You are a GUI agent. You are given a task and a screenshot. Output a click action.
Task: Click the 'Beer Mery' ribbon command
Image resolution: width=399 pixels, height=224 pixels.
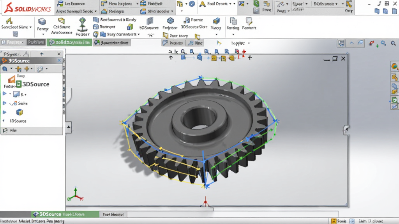pos(175,36)
